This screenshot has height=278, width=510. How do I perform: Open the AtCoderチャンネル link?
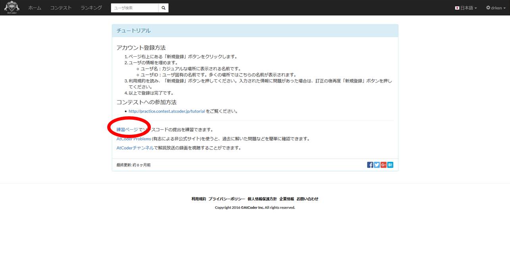135,147
